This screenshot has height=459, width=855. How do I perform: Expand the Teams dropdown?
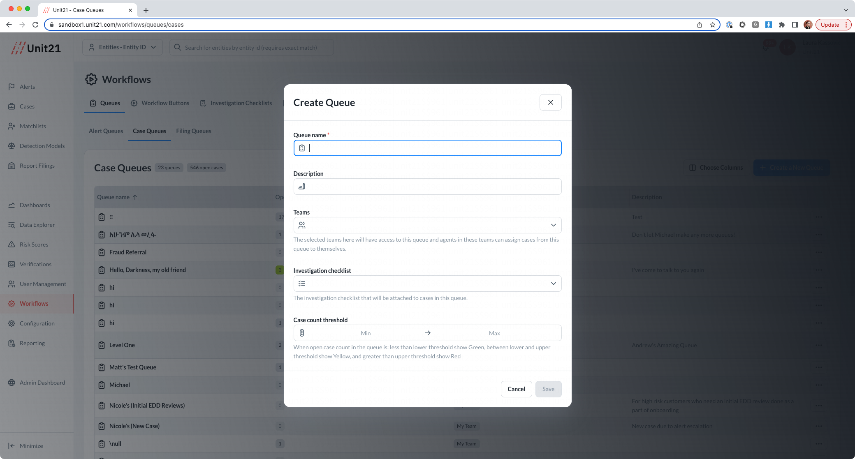pyautogui.click(x=427, y=225)
